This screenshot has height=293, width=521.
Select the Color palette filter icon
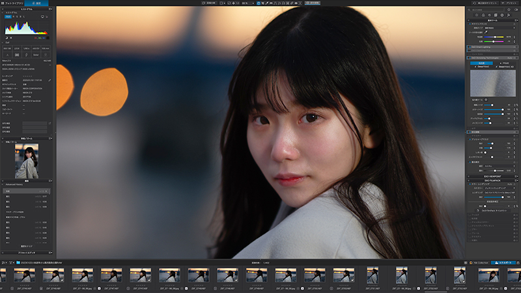pyautogui.click(x=483, y=15)
